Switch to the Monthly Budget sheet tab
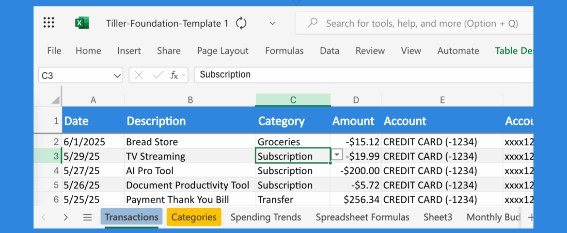The height and width of the screenshot is (233, 567). coord(493,217)
